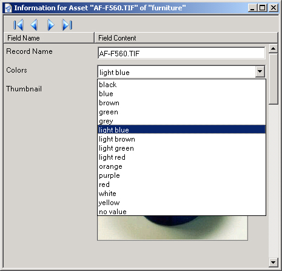Click the asset thumbnail image
The height and width of the screenshot is (271, 282).
tap(172, 228)
